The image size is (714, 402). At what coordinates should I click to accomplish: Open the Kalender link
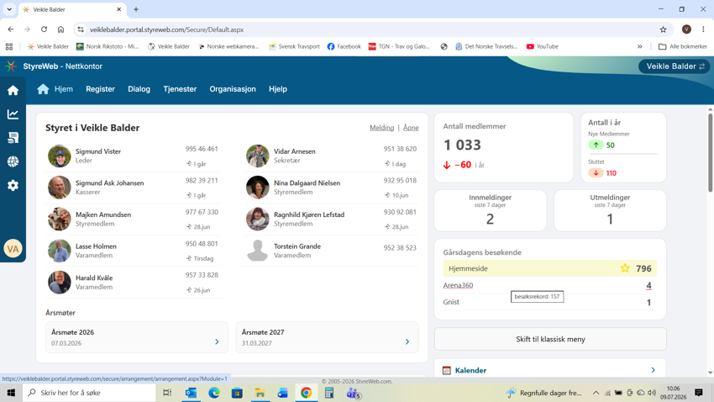470,370
